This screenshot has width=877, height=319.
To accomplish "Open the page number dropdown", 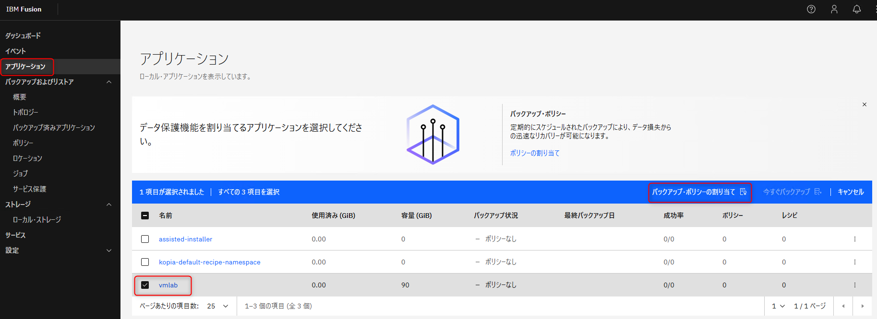I will coord(778,306).
